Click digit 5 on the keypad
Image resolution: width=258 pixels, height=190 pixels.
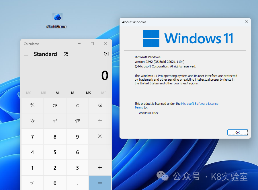(x=55, y=152)
